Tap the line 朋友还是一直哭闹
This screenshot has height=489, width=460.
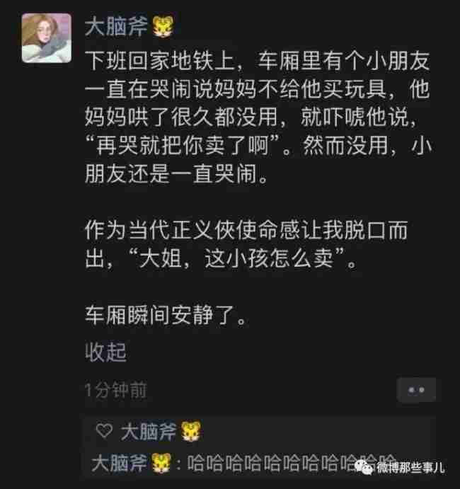coord(176,173)
